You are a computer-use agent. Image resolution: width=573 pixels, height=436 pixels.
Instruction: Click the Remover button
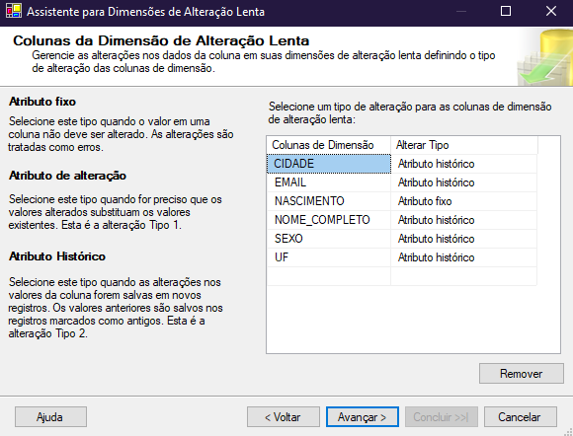point(522,374)
